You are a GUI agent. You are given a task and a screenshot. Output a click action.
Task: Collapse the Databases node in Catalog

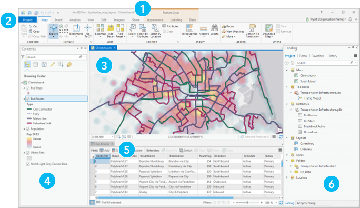287,104
